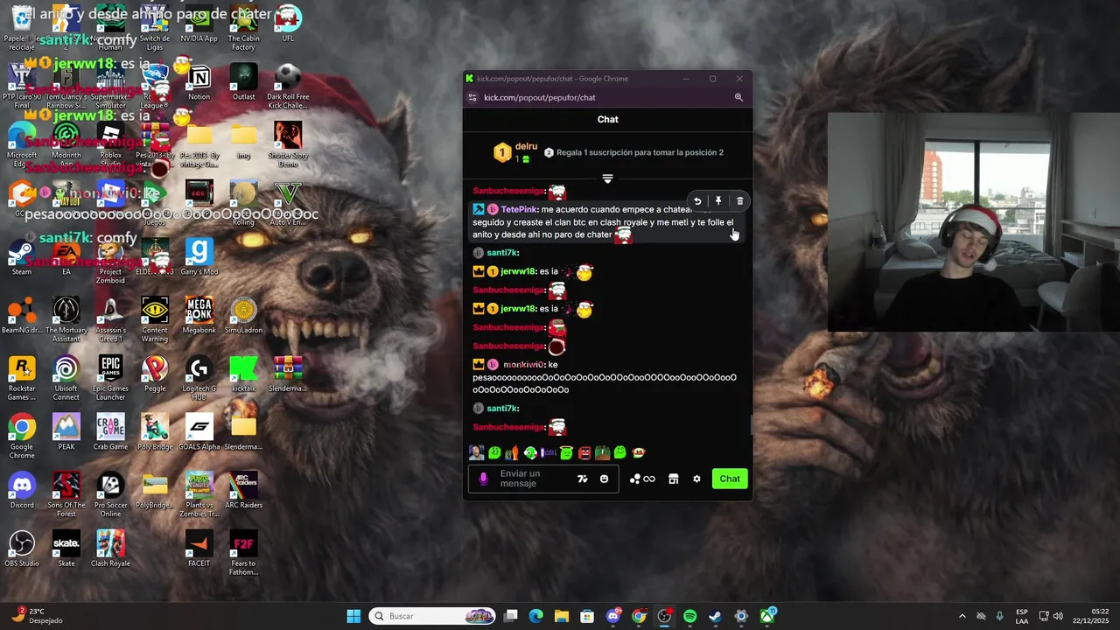The image size is (1120, 630).
Task: Open Rockstar Games launcher icon
Action: click(22, 378)
